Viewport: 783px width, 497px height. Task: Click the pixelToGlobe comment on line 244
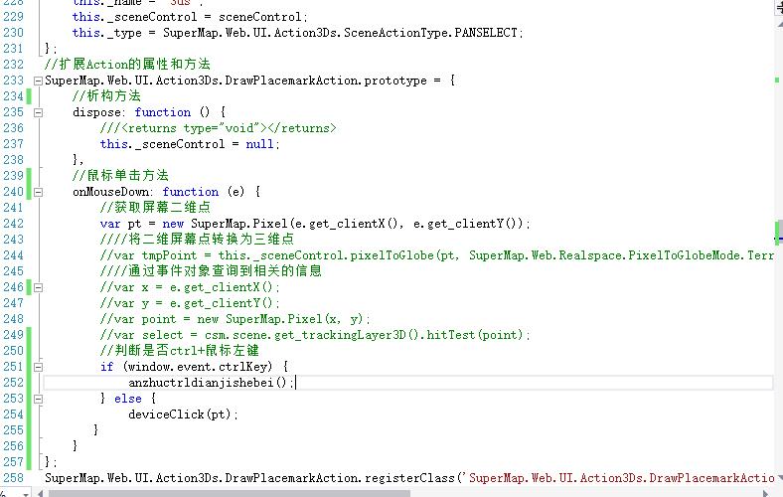pyautogui.click(x=436, y=255)
